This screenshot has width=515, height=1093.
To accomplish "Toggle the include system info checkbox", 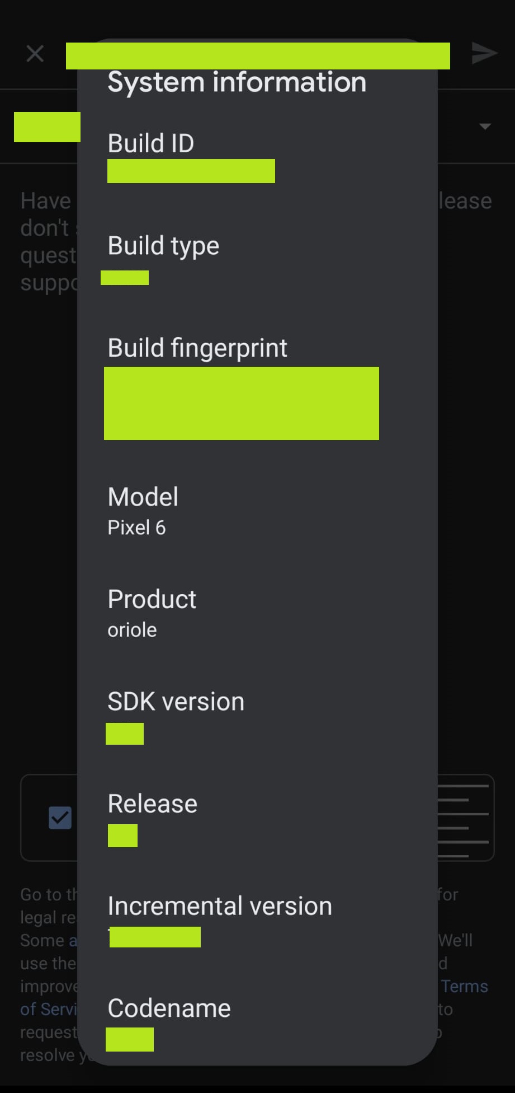I will pos(60,818).
